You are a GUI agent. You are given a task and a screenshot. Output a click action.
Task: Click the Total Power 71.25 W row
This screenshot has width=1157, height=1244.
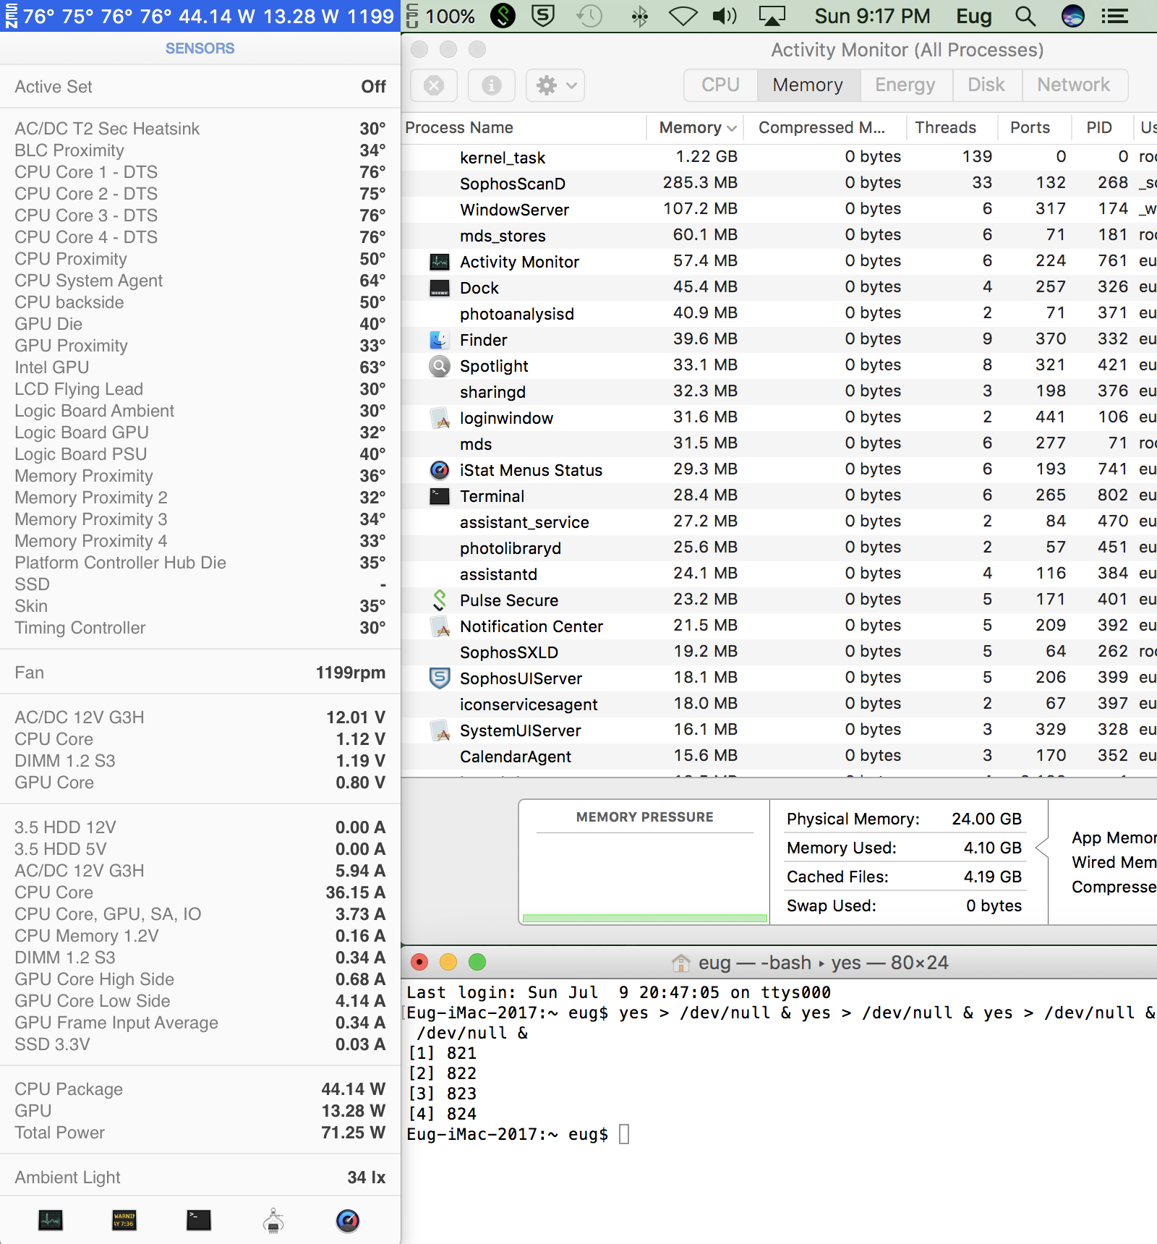pyautogui.click(x=200, y=1133)
